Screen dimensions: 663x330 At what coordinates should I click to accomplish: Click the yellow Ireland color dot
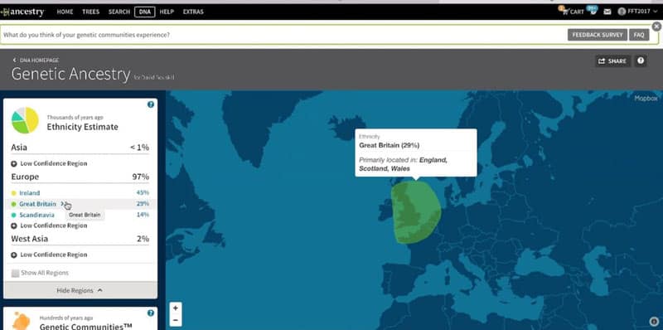pyautogui.click(x=13, y=193)
